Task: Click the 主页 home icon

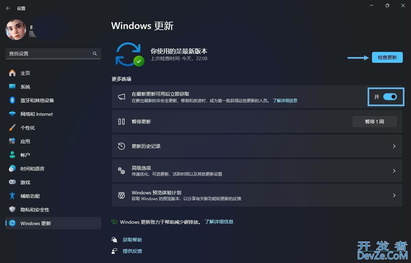Action: (12, 73)
